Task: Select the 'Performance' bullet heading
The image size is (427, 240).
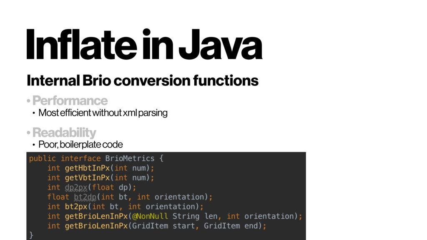Action: (x=70, y=101)
